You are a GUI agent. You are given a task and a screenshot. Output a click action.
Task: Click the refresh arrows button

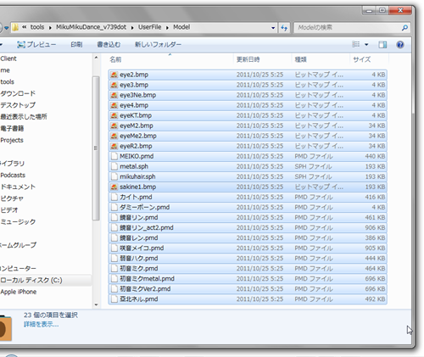pos(284,28)
